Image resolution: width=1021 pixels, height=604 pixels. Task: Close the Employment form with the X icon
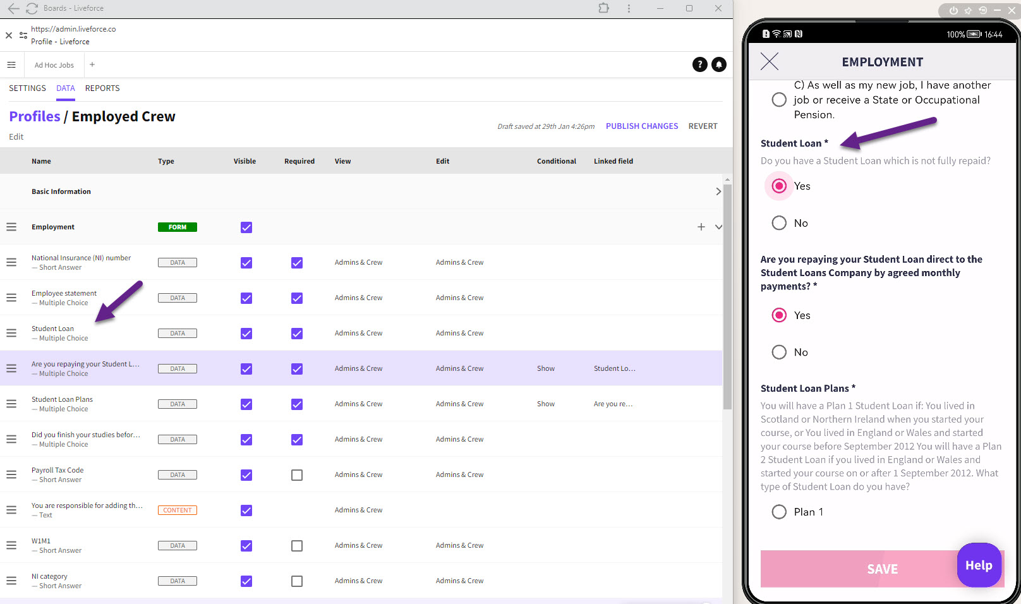769,61
